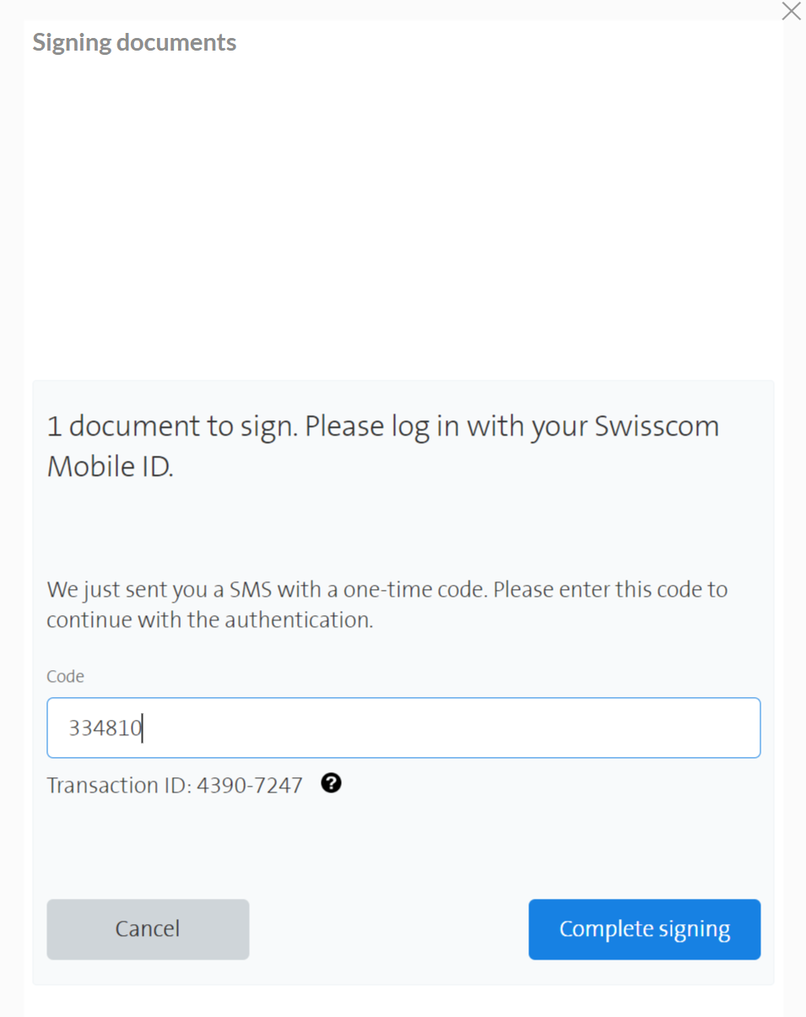Viewport: 806px width, 1017px height.
Task: Click the Complete signing button
Action: [x=644, y=929]
